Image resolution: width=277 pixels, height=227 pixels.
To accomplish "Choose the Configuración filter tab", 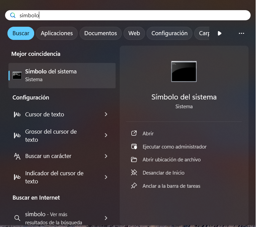I will (169, 33).
